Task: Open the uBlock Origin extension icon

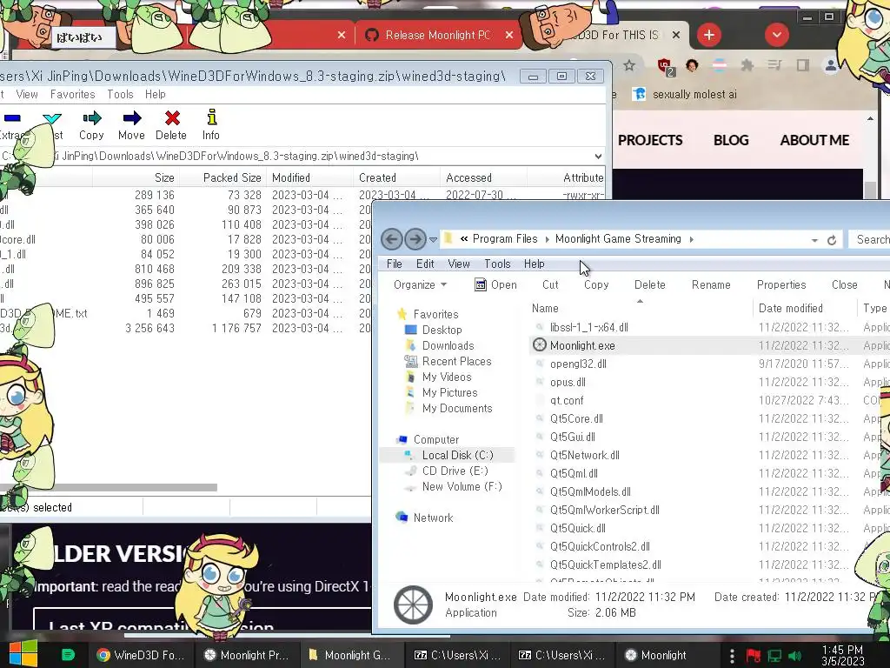Action: [x=665, y=66]
